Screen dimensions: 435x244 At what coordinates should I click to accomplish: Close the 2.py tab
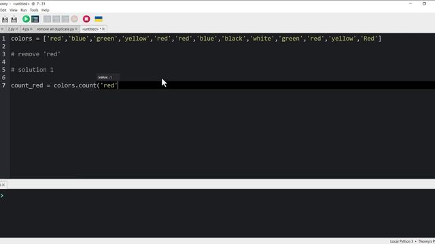tap(16, 29)
